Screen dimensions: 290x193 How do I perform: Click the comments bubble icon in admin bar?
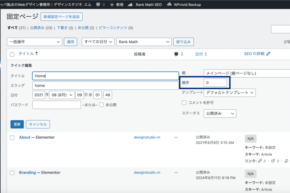(98, 5)
